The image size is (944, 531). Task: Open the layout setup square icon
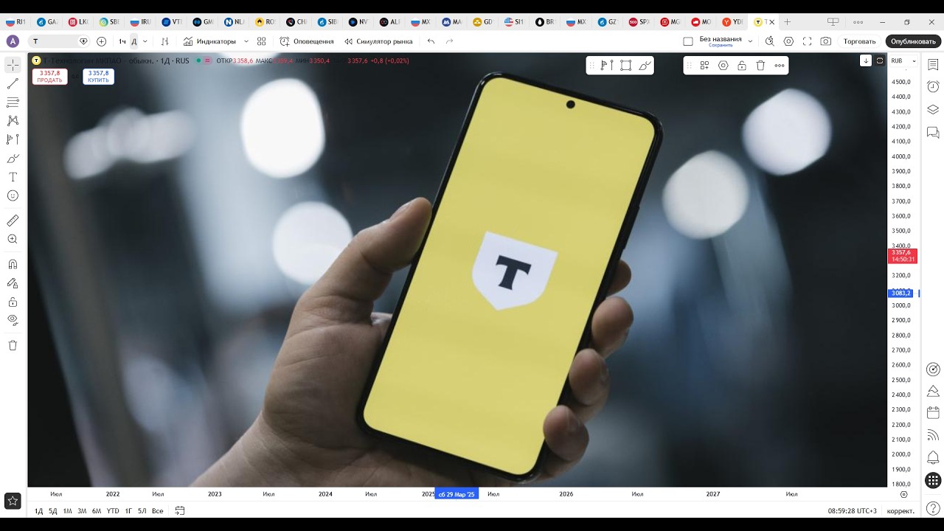coord(688,41)
